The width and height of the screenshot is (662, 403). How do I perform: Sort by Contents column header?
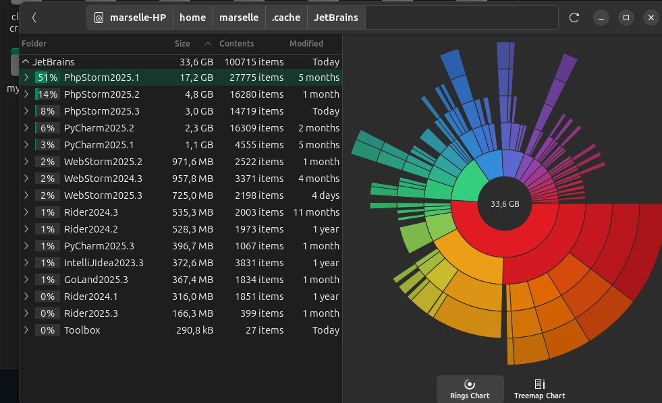point(236,43)
